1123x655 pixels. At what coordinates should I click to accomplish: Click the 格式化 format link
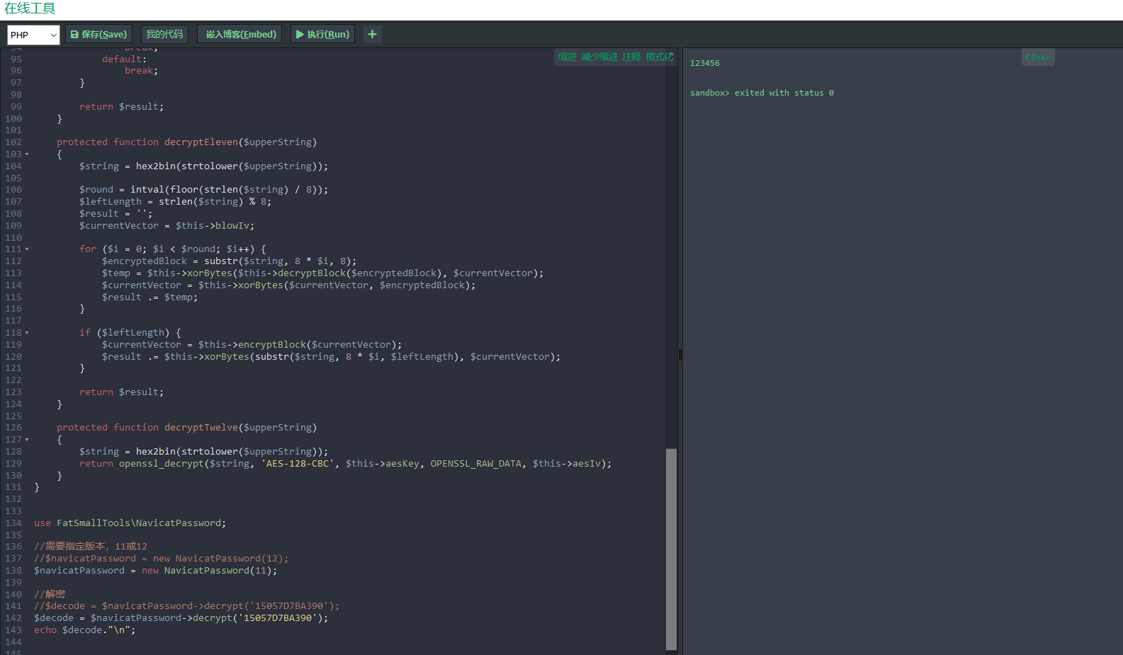659,57
